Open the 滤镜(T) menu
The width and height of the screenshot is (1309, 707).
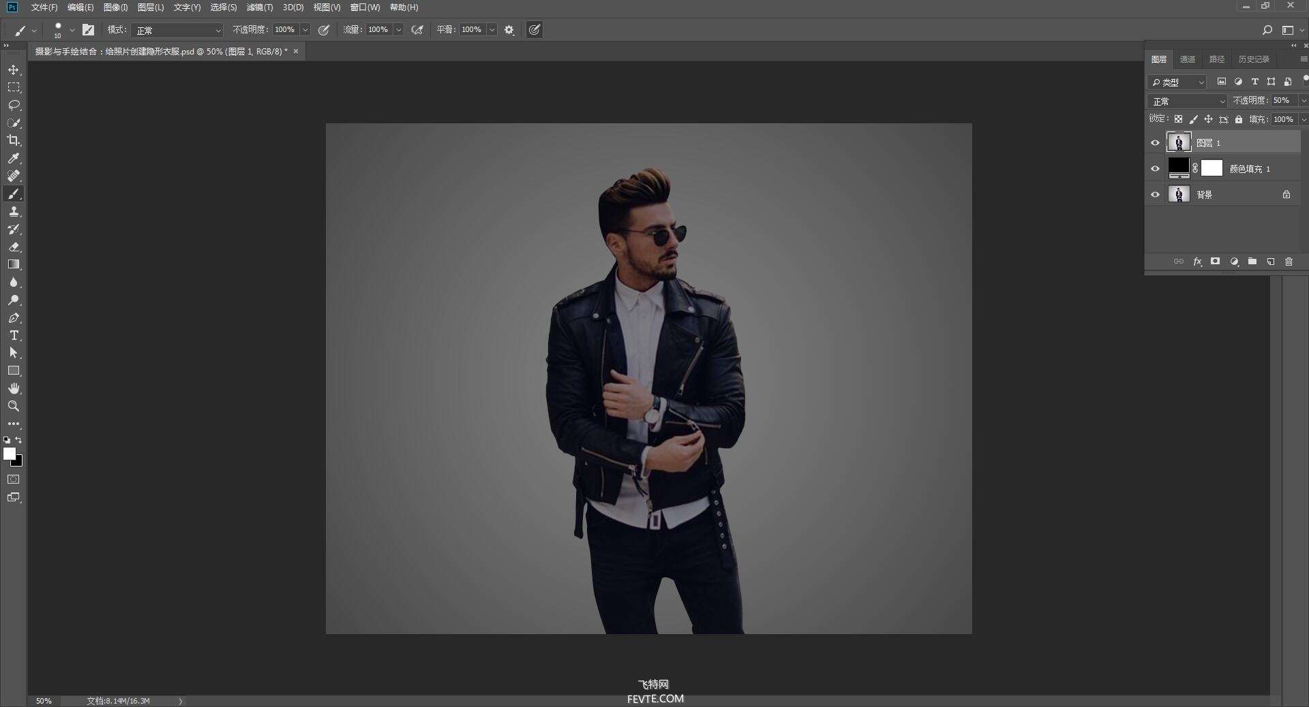click(x=259, y=7)
